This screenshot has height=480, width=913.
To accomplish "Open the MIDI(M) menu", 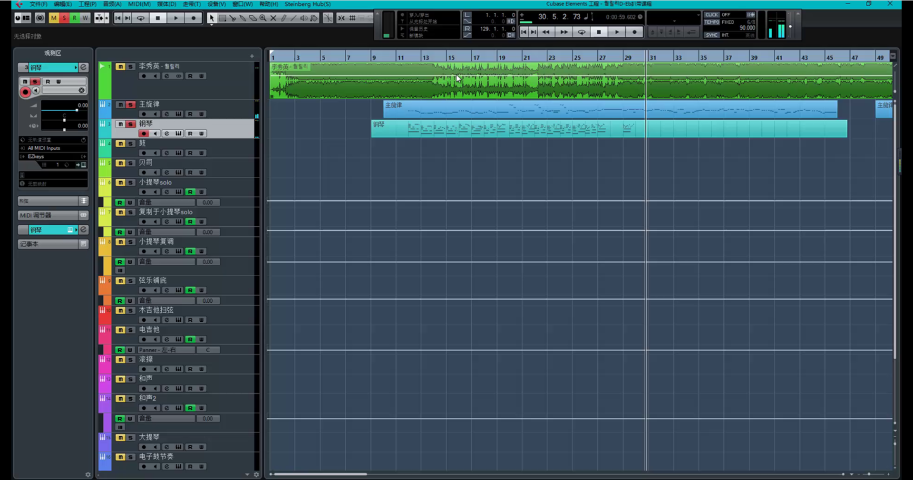I will click(x=139, y=4).
